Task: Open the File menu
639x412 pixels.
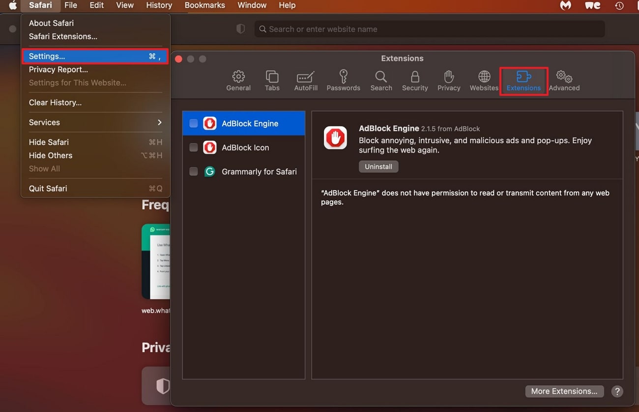Action: click(71, 5)
